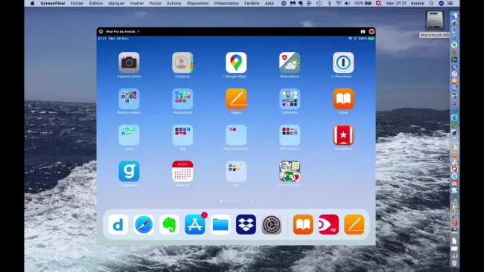Open App Store with badge in dock
Screen dimensions: 484x272
pos(195,224)
